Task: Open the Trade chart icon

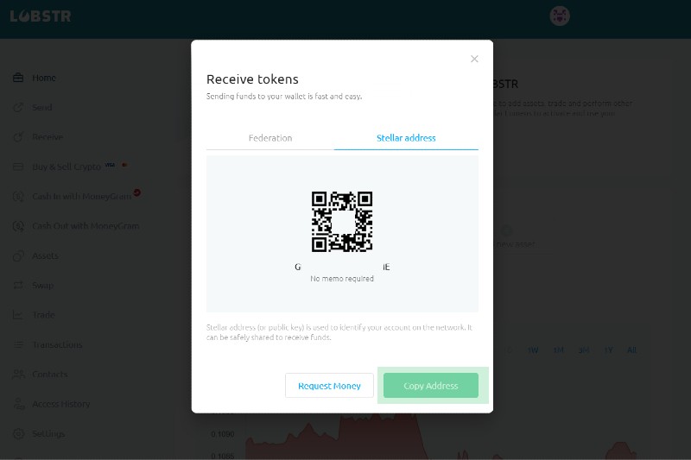Action: coord(18,315)
